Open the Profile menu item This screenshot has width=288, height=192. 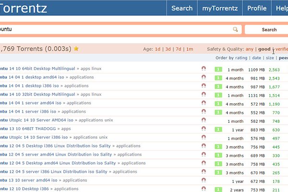coord(257,8)
